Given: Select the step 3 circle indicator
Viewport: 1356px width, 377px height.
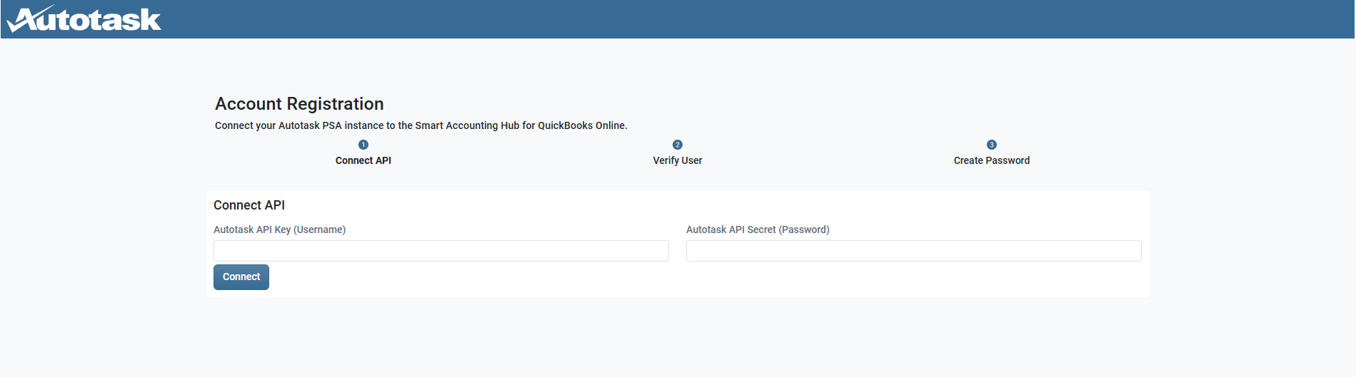Looking at the screenshot, I should point(992,145).
